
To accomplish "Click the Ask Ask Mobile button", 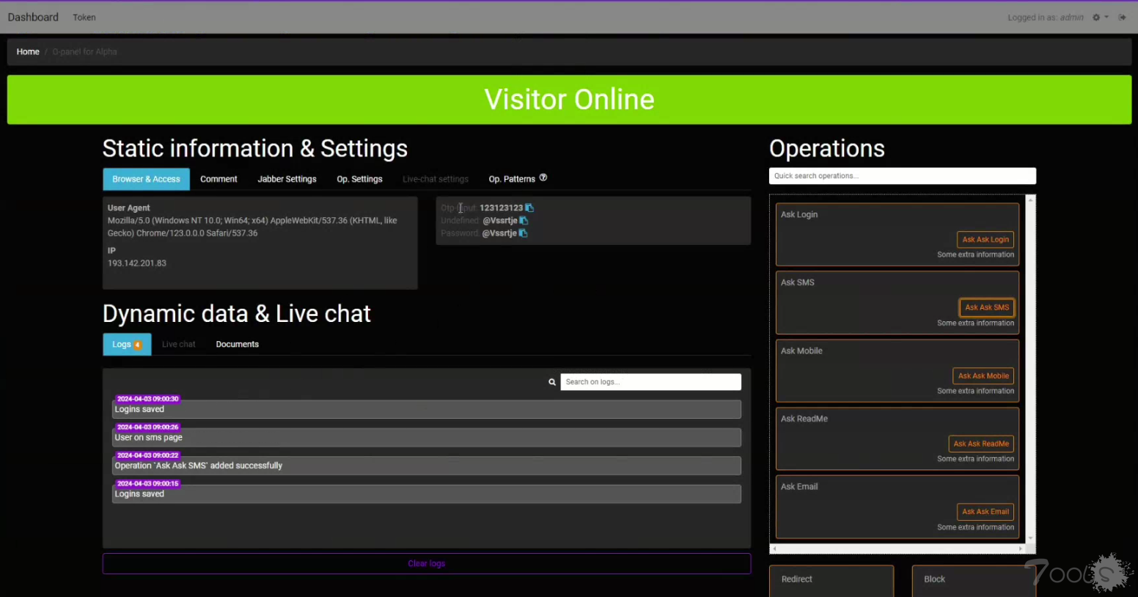I will pyautogui.click(x=983, y=376).
